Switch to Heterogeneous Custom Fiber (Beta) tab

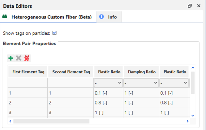[x=48, y=17]
